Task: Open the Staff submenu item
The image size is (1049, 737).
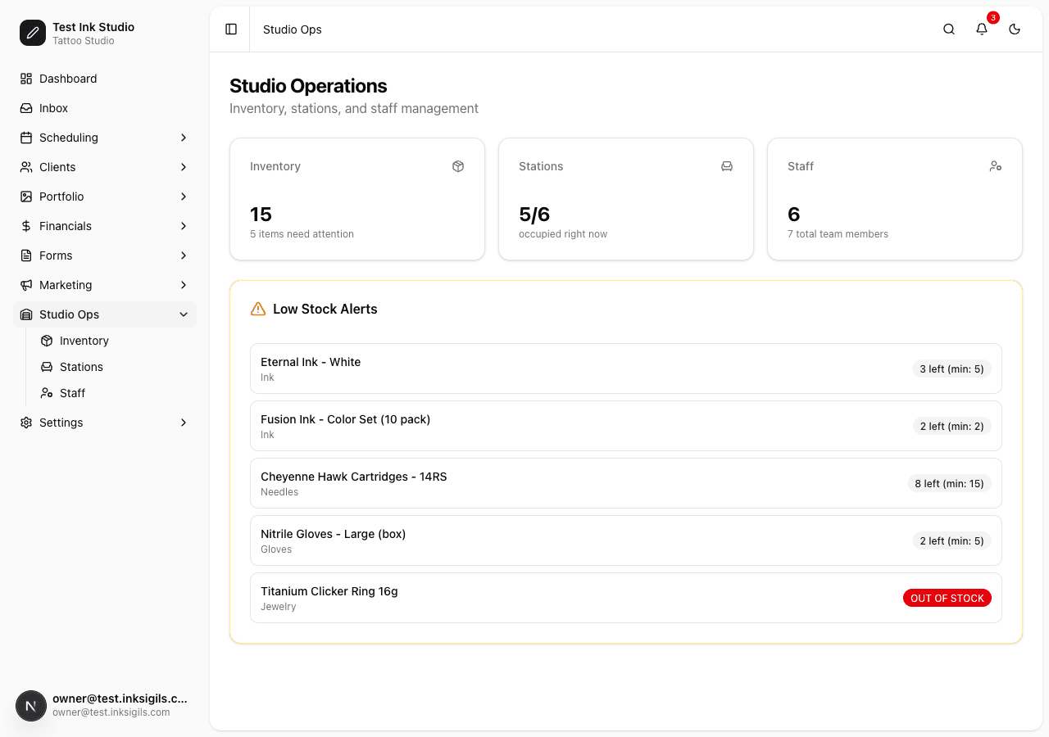Action: (72, 392)
